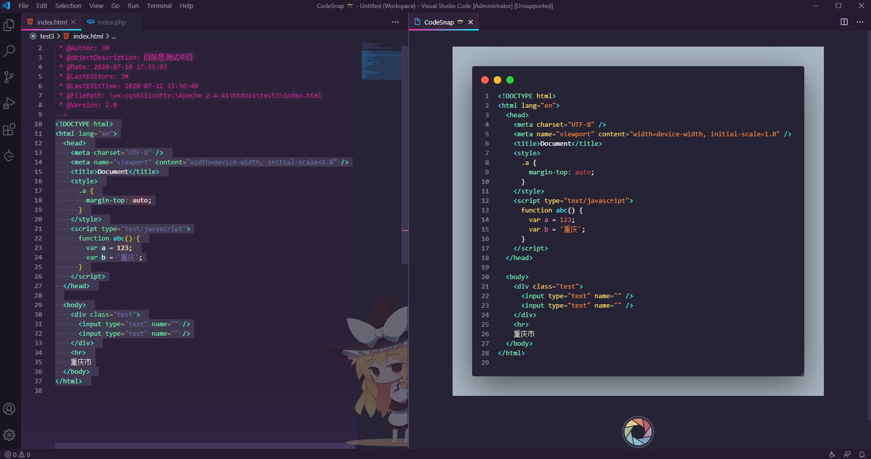Click '<div class="test">' in CodeSnap preview

(548, 286)
